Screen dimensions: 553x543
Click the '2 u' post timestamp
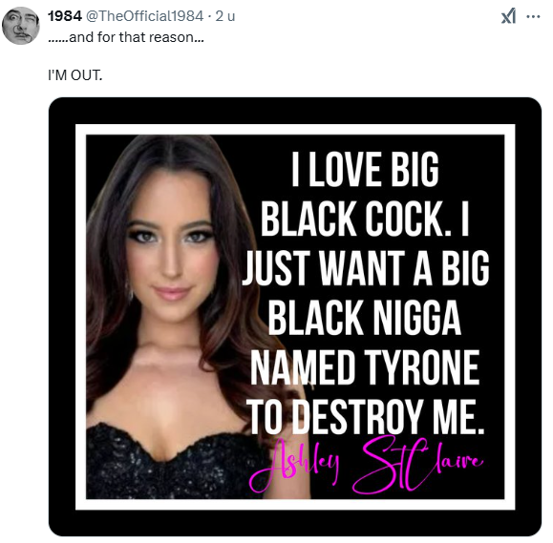click(225, 16)
